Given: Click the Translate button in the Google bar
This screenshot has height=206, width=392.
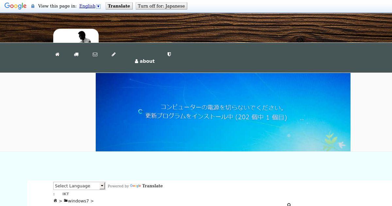Looking at the screenshot, I should tap(119, 6).
